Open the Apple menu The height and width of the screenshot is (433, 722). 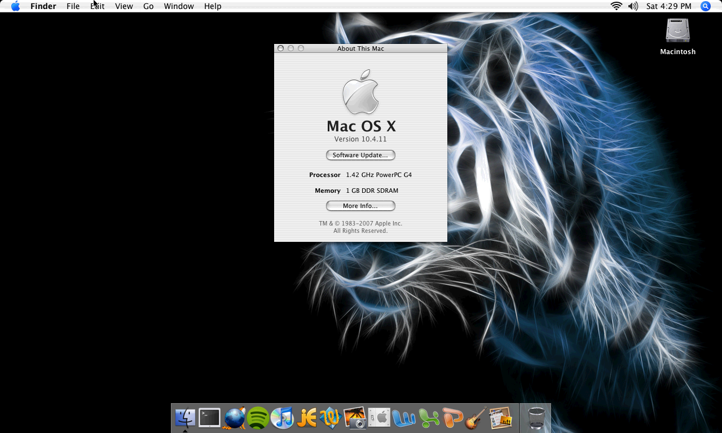15,6
